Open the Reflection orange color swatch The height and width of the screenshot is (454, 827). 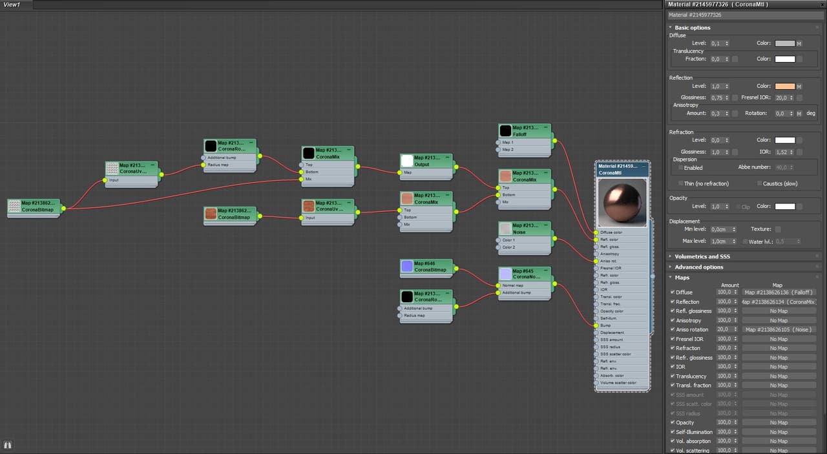[x=785, y=87]
